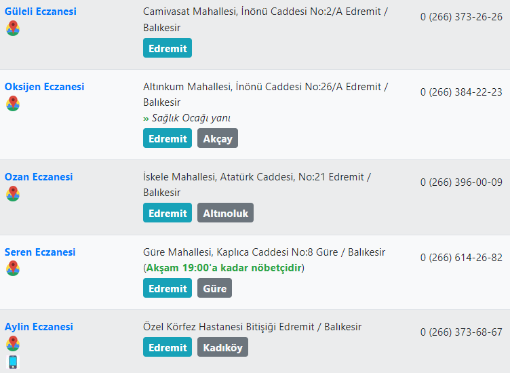The height and width of the screenshot is (373, 510).
Task: Open map pin for Aylin Eczanesi
Action: point(13,343)
